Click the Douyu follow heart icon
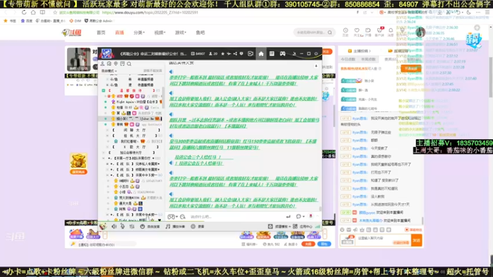 click(x=357, y=30)
